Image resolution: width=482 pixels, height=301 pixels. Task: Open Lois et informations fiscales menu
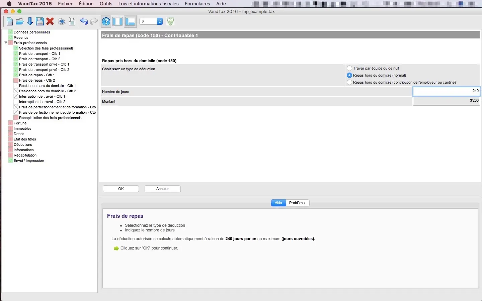click(x=149, y=4)
